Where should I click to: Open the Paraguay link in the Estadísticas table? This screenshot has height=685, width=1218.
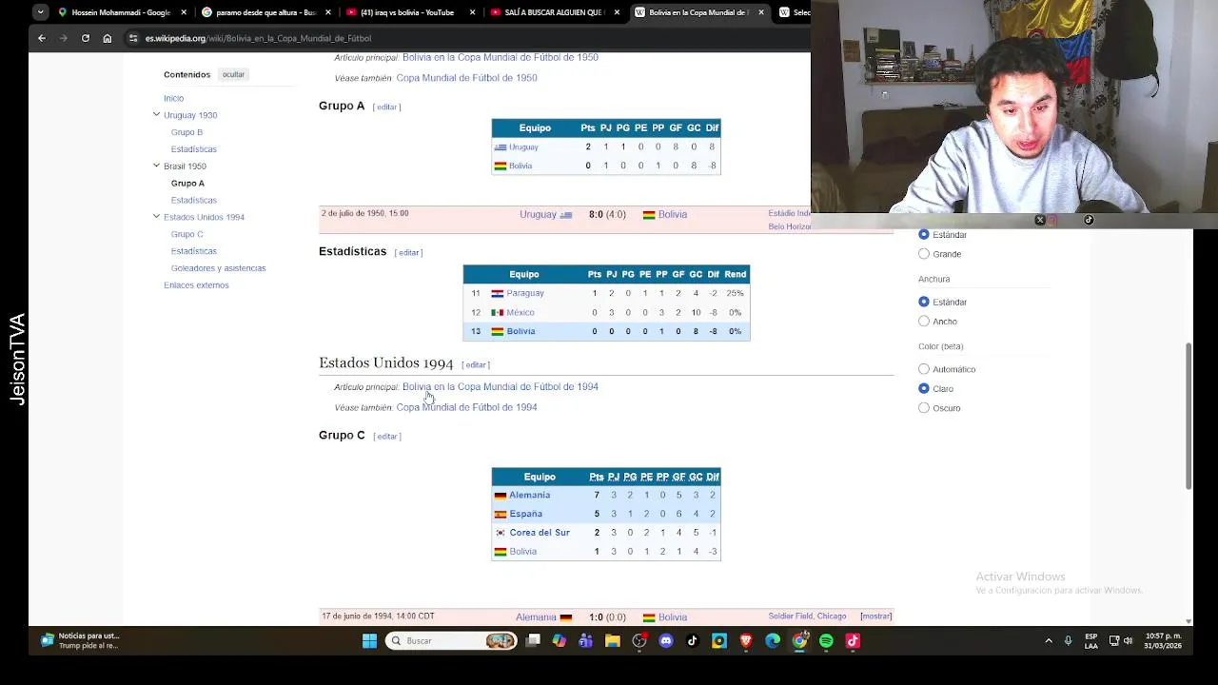point(525,293)
